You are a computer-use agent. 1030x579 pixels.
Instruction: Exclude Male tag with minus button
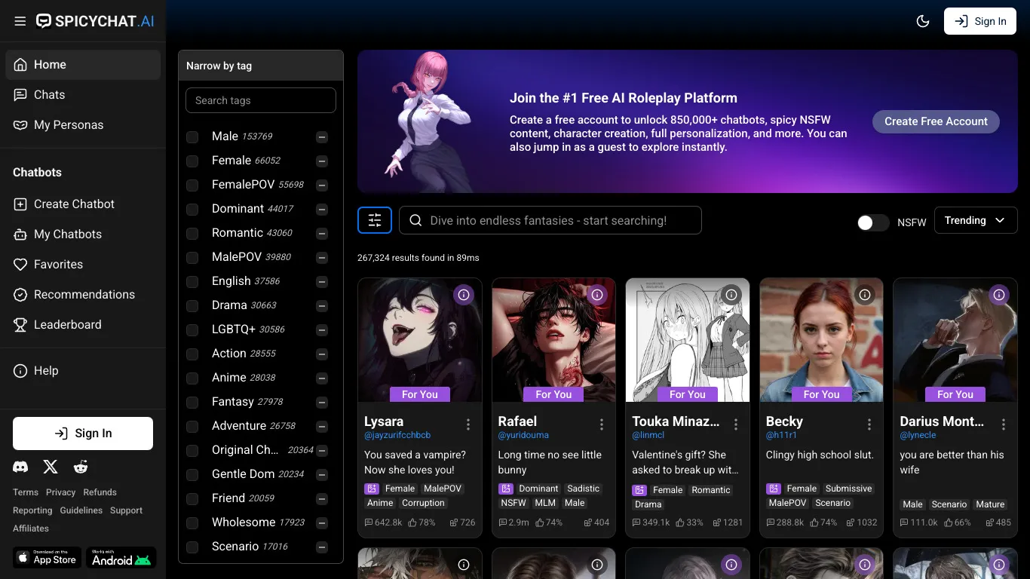click(322, 137)
